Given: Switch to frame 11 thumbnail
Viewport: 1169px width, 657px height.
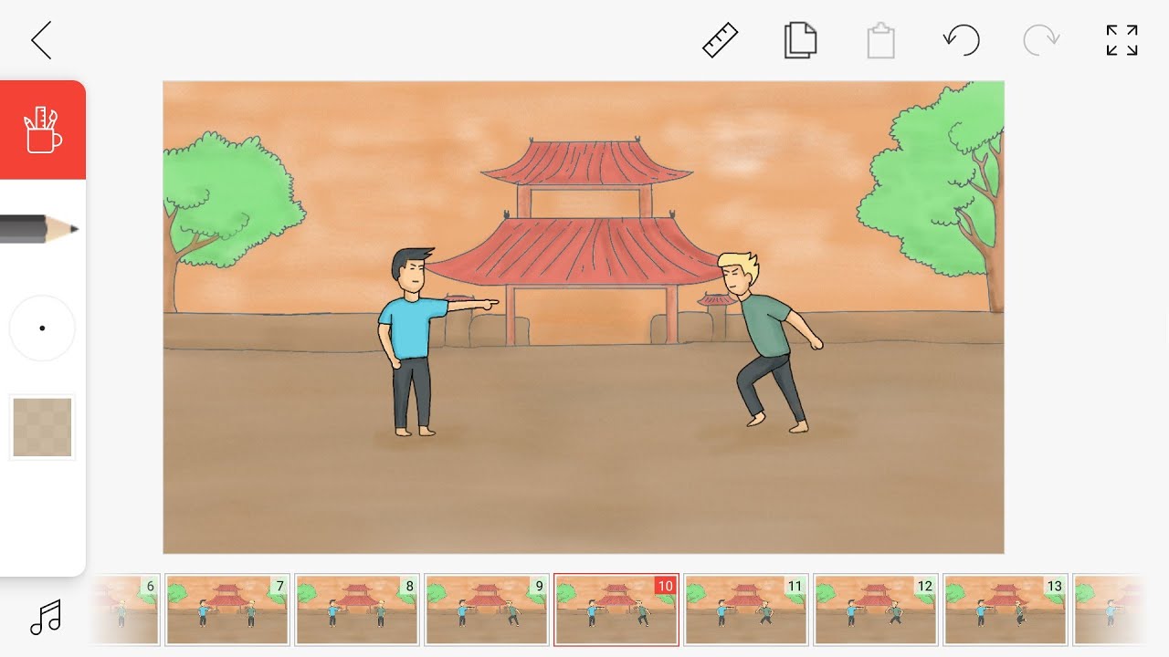Looking at the screenshot, I should click(746, 610).
